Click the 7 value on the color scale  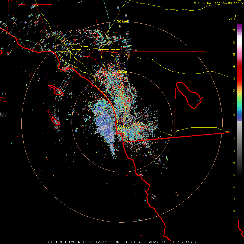234,30
